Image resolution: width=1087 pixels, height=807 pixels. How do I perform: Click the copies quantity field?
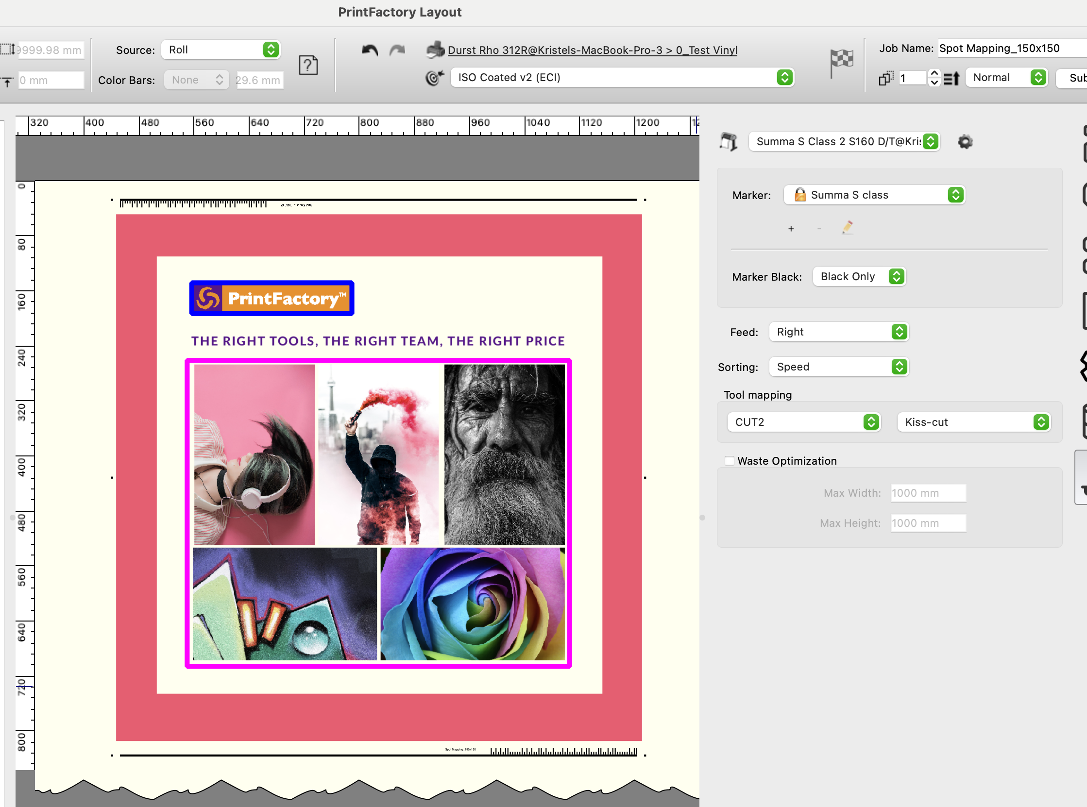[913, 78]
